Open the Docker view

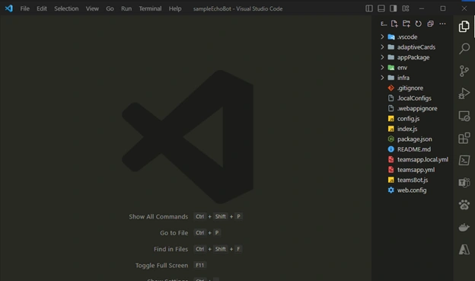tap(464, 227)
